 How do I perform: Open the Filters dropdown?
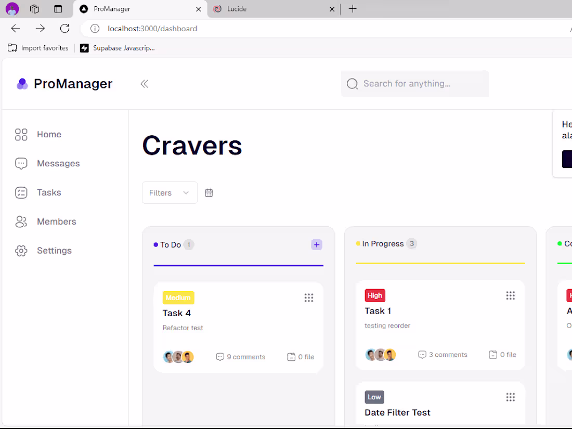[170, 192]
